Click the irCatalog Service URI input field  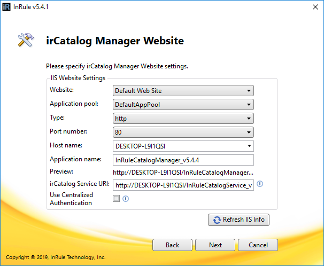(183, 185)
